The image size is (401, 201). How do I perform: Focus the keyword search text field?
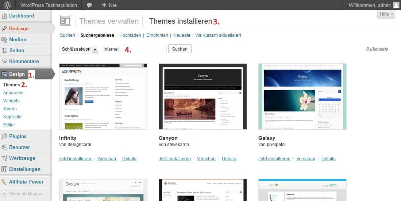(x=134, y=49)
